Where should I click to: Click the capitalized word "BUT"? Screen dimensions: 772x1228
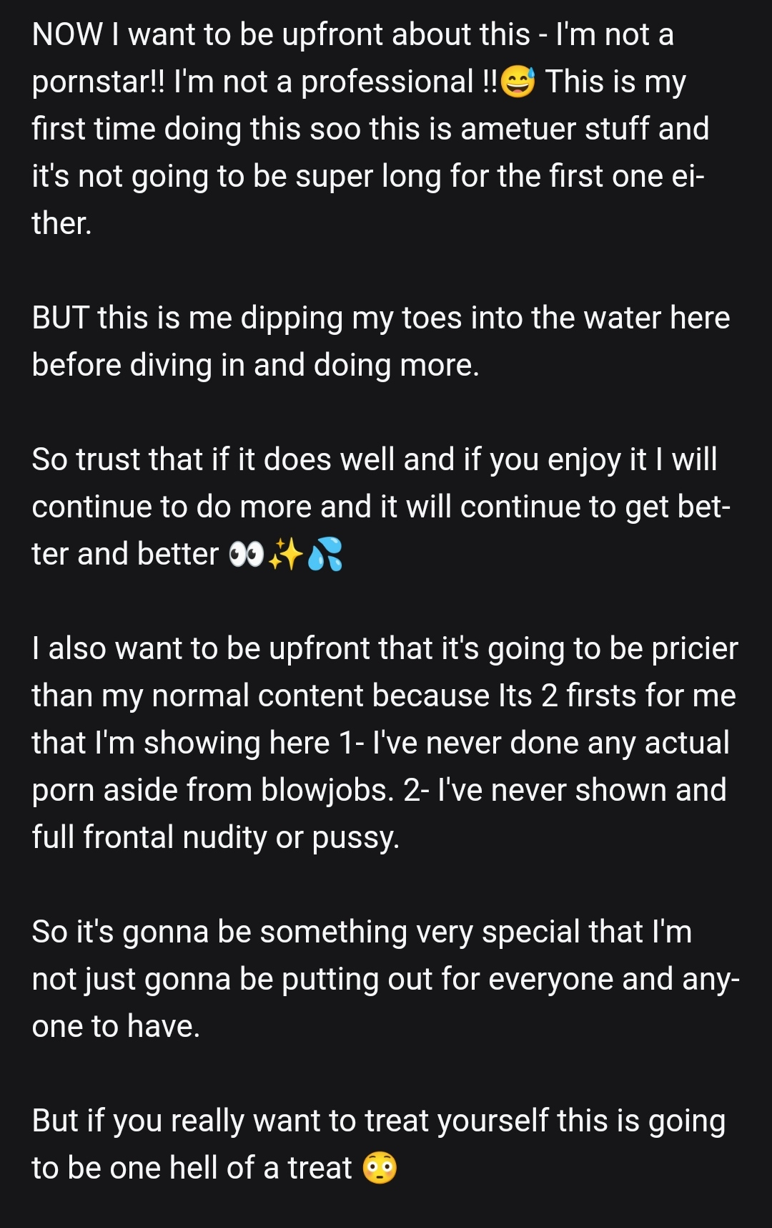[60, 318]
